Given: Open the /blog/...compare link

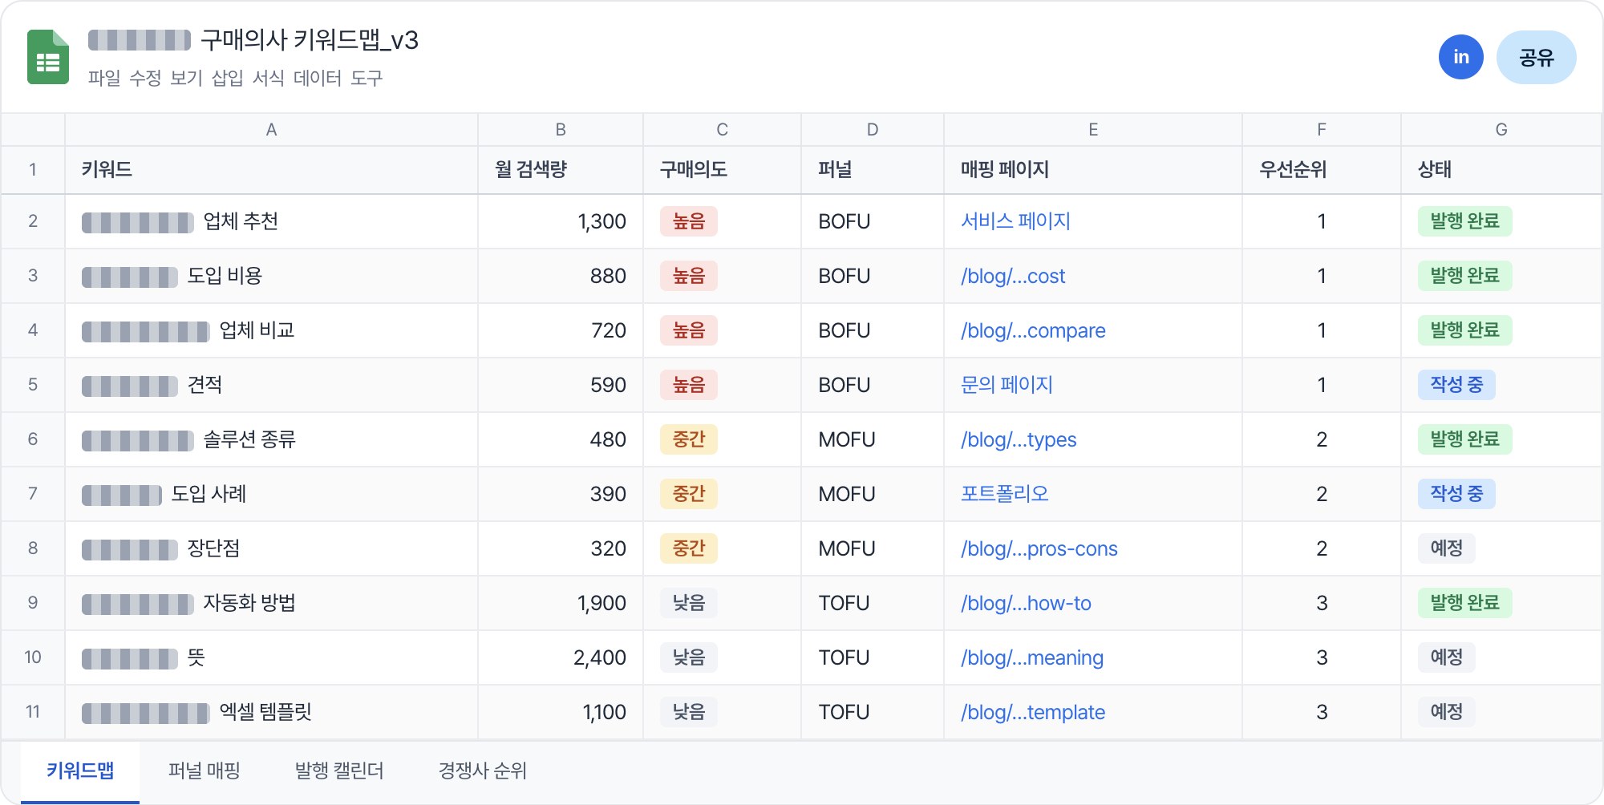Looking at the screenshot, I should pyautogui.click(x=1033, y=330).
